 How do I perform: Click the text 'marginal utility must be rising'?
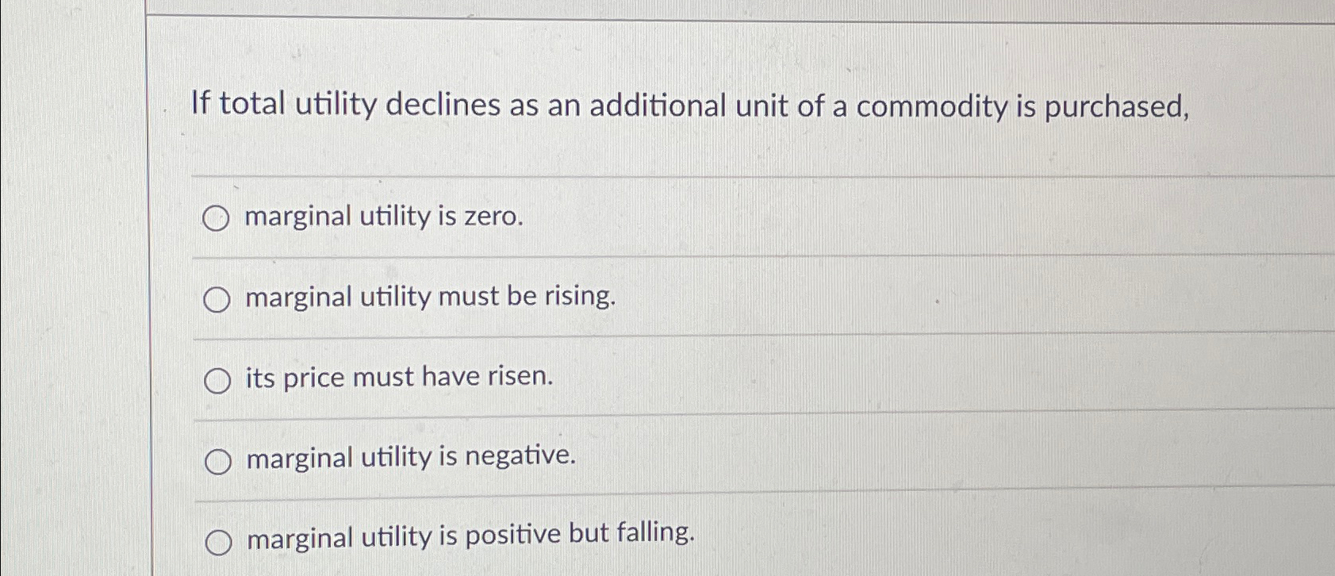point(431,297)
